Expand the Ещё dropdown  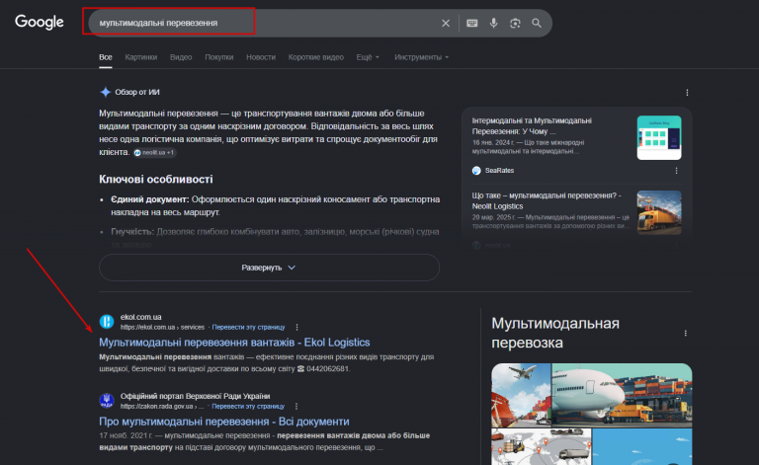click(368, 57)
